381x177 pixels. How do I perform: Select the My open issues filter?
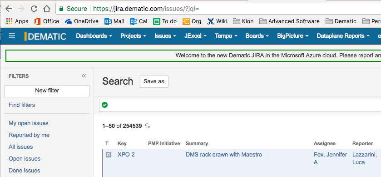(29, 123)
